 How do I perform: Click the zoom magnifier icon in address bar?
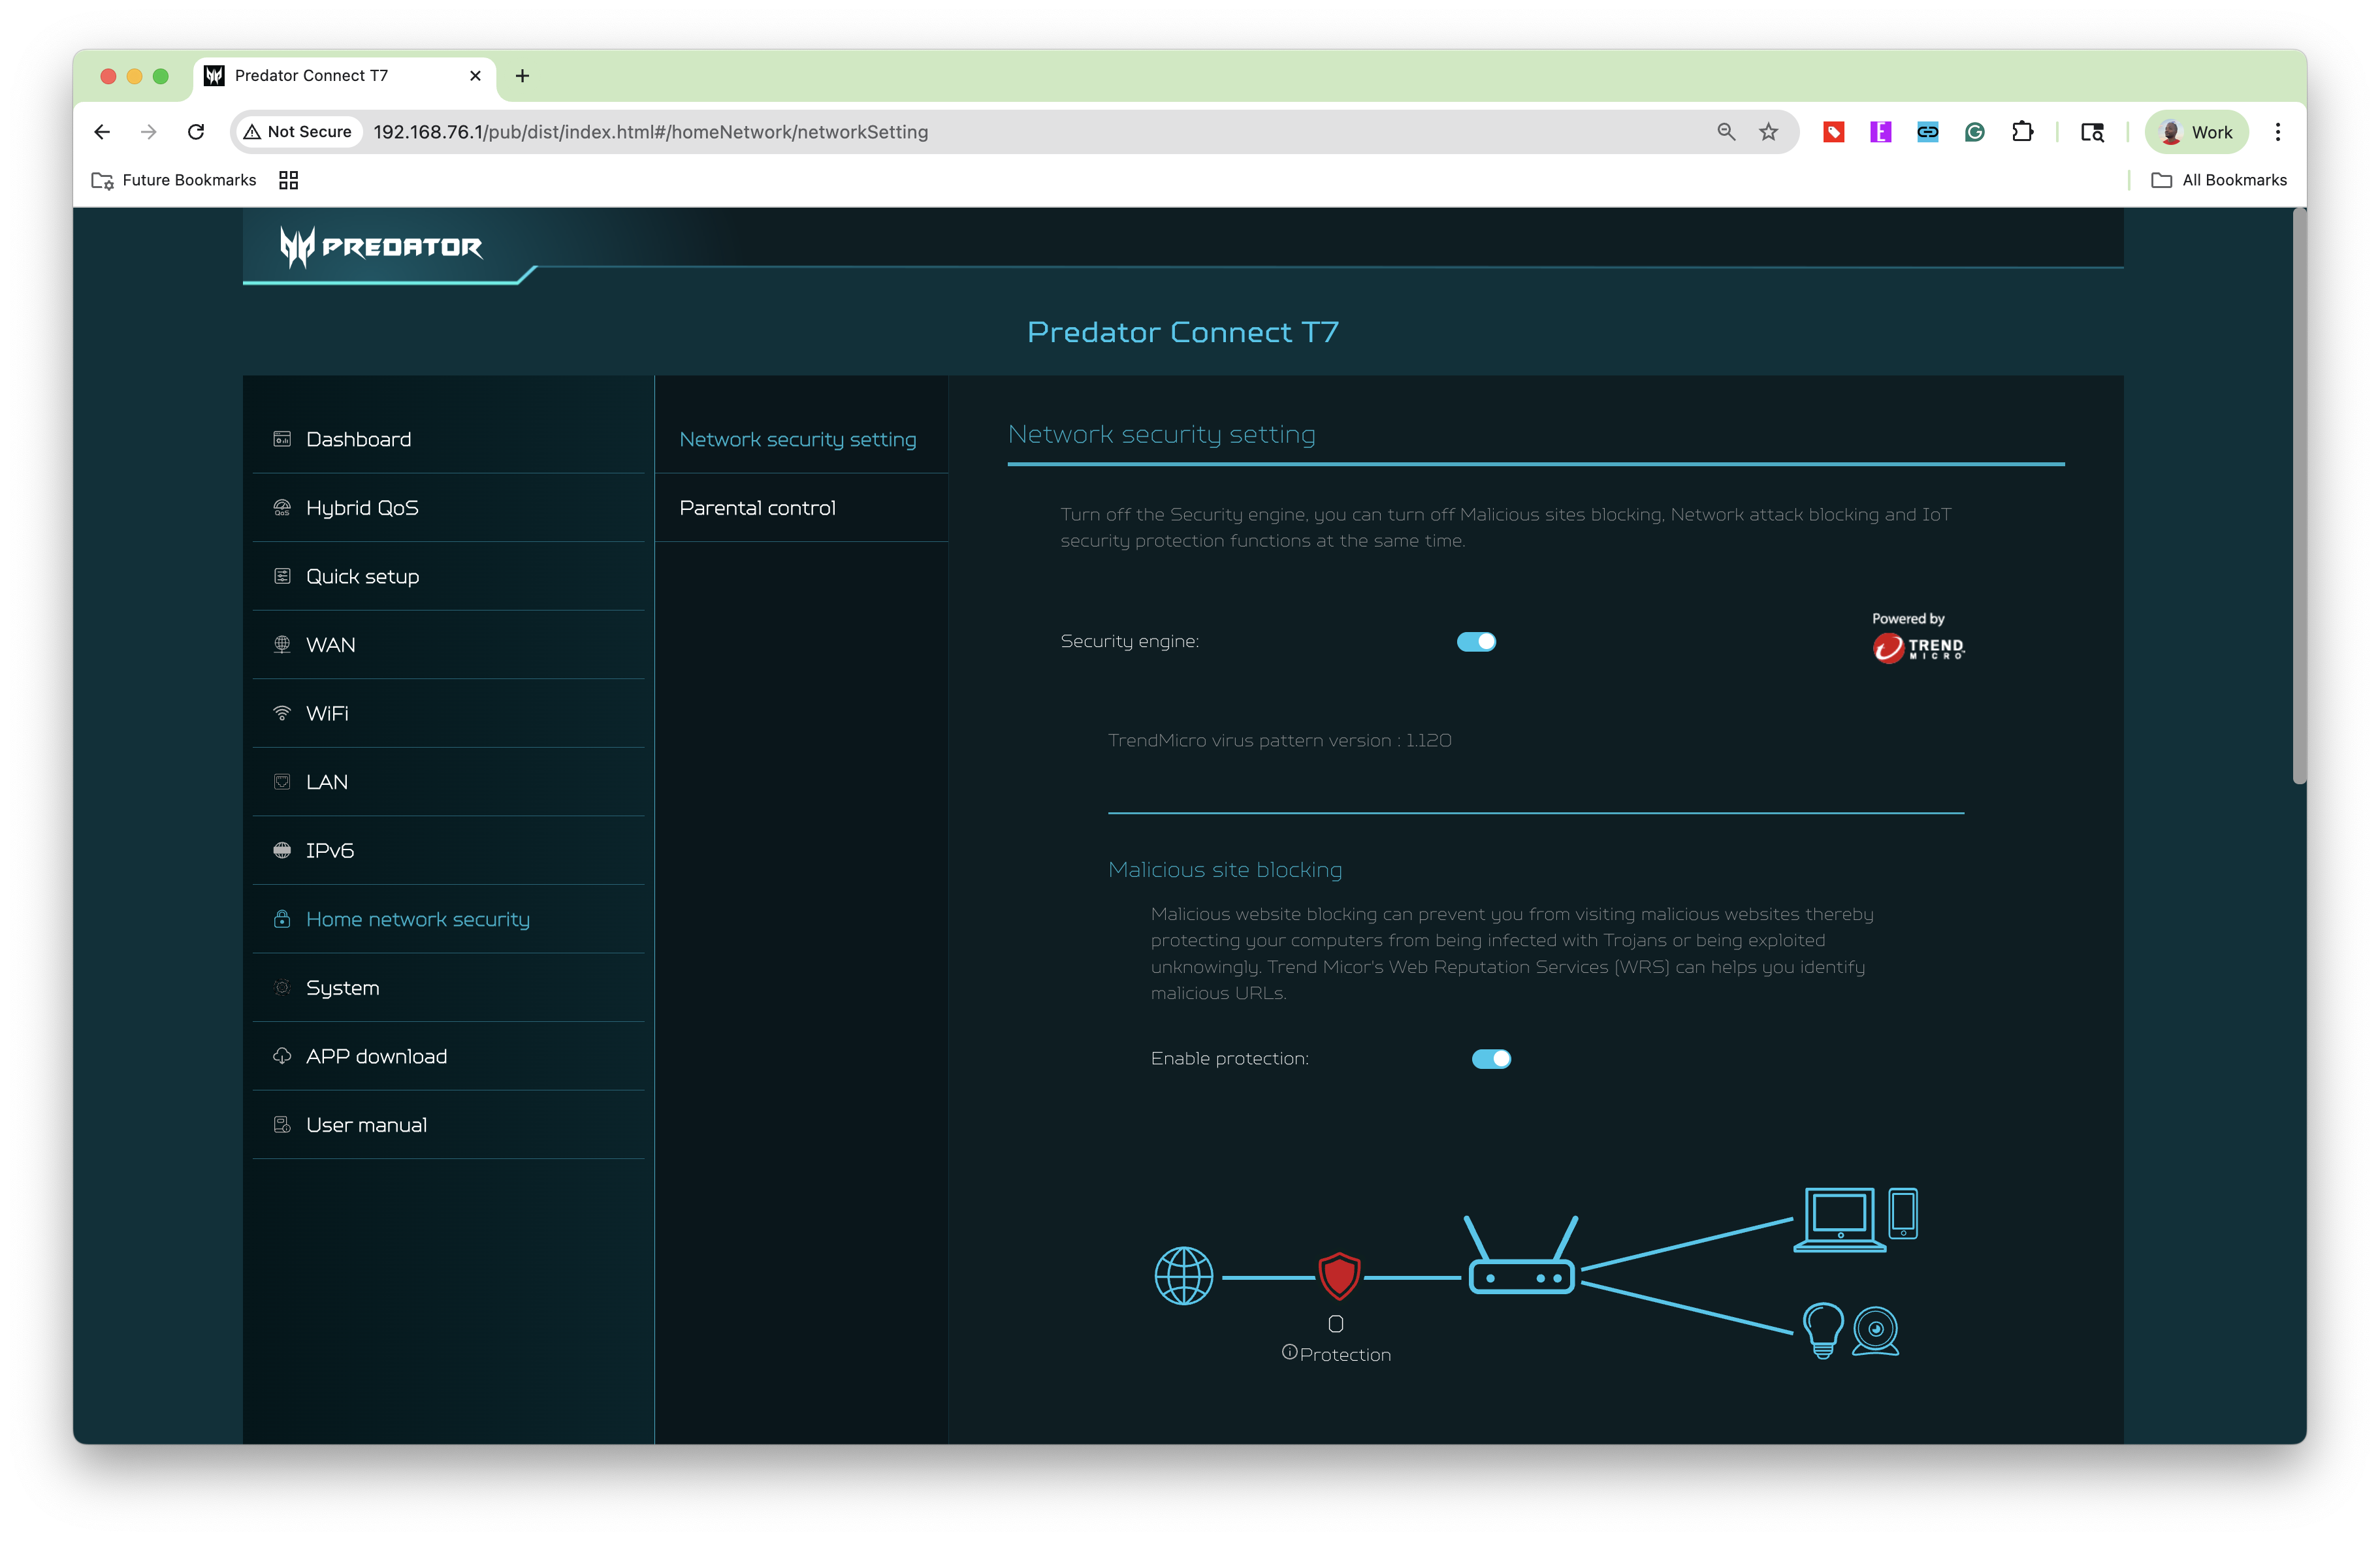coord(1727,132)
